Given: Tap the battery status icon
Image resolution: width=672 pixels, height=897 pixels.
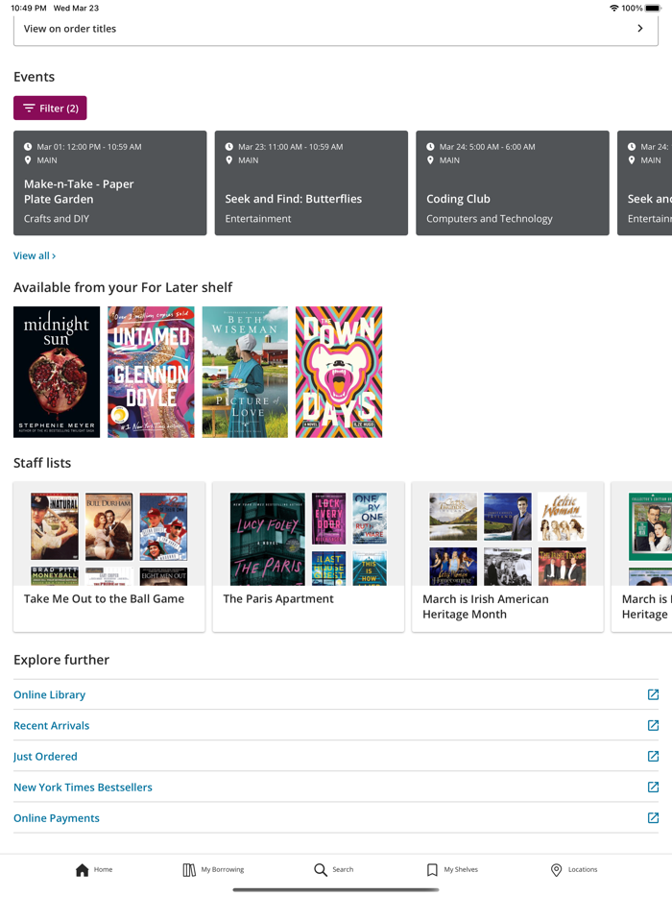Looking at the screenshot, I should click(653, 8).
